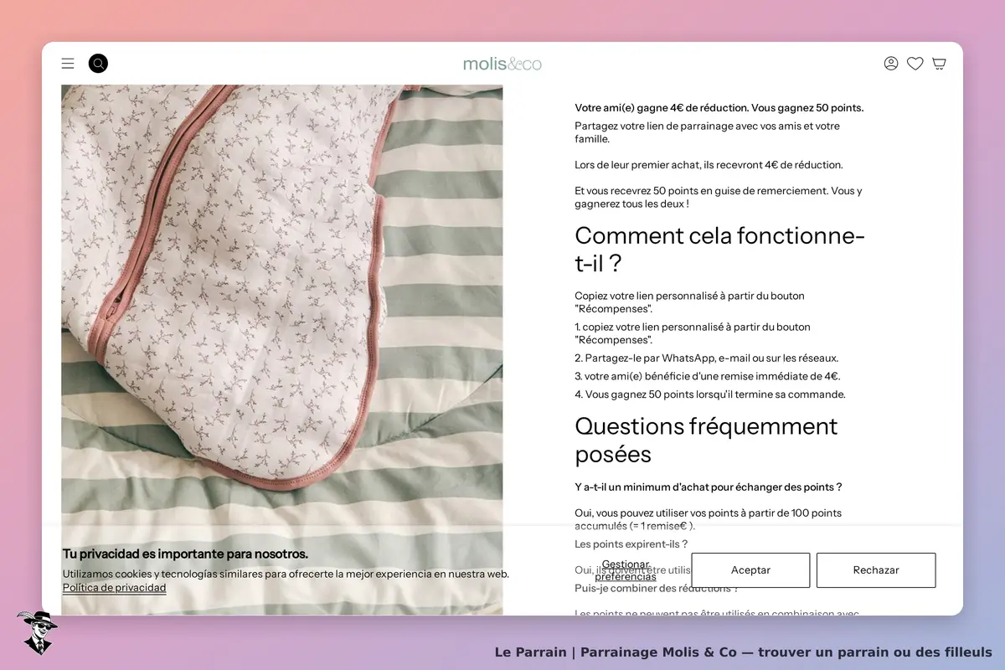Click heading 'Questions fréquemment posées'
Screen dimensions: 1005x670
click(x=706, y=440)
